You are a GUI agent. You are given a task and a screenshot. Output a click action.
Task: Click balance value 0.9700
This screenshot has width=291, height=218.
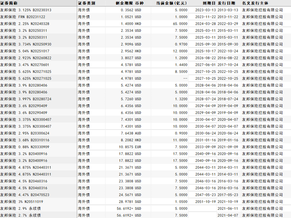click(x=181, y=44)
